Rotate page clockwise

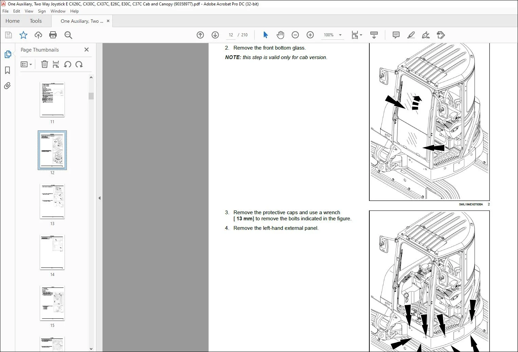tap(79, 64)
